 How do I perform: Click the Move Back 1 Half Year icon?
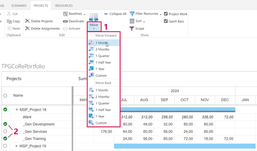point(91,110)
